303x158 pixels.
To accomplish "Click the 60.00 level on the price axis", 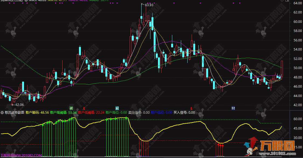I will coord(297,21).
